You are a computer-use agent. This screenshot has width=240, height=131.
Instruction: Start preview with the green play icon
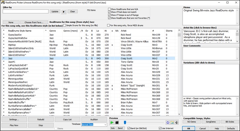click(112, 122)
